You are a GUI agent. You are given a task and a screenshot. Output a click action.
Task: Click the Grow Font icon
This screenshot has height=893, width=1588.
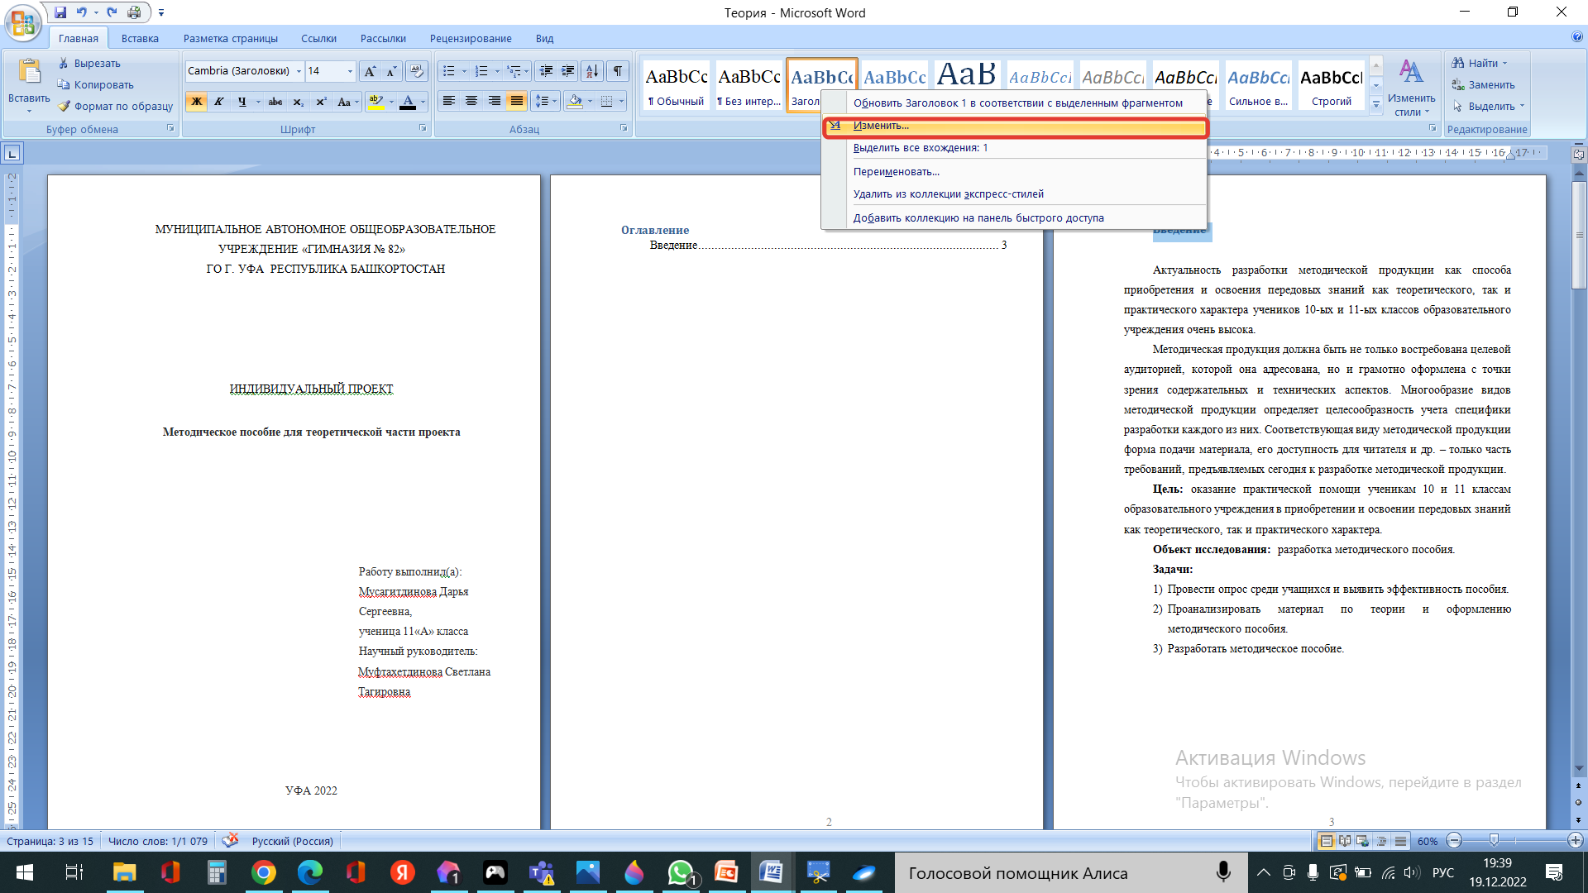point(370,71)
